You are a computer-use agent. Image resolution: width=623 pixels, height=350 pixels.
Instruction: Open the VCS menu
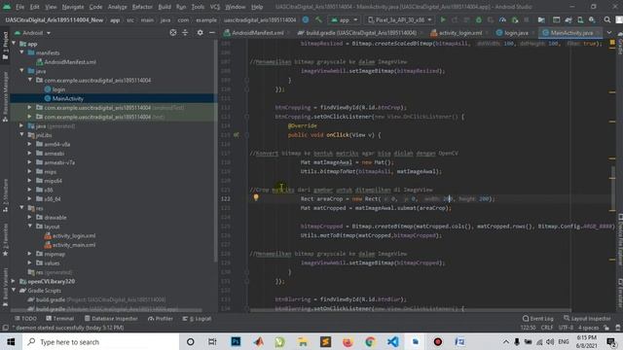click(215, 7)
